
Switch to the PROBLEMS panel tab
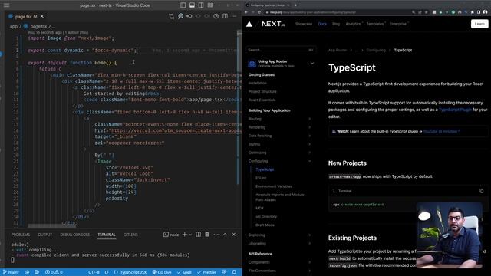tap(21, 235)
